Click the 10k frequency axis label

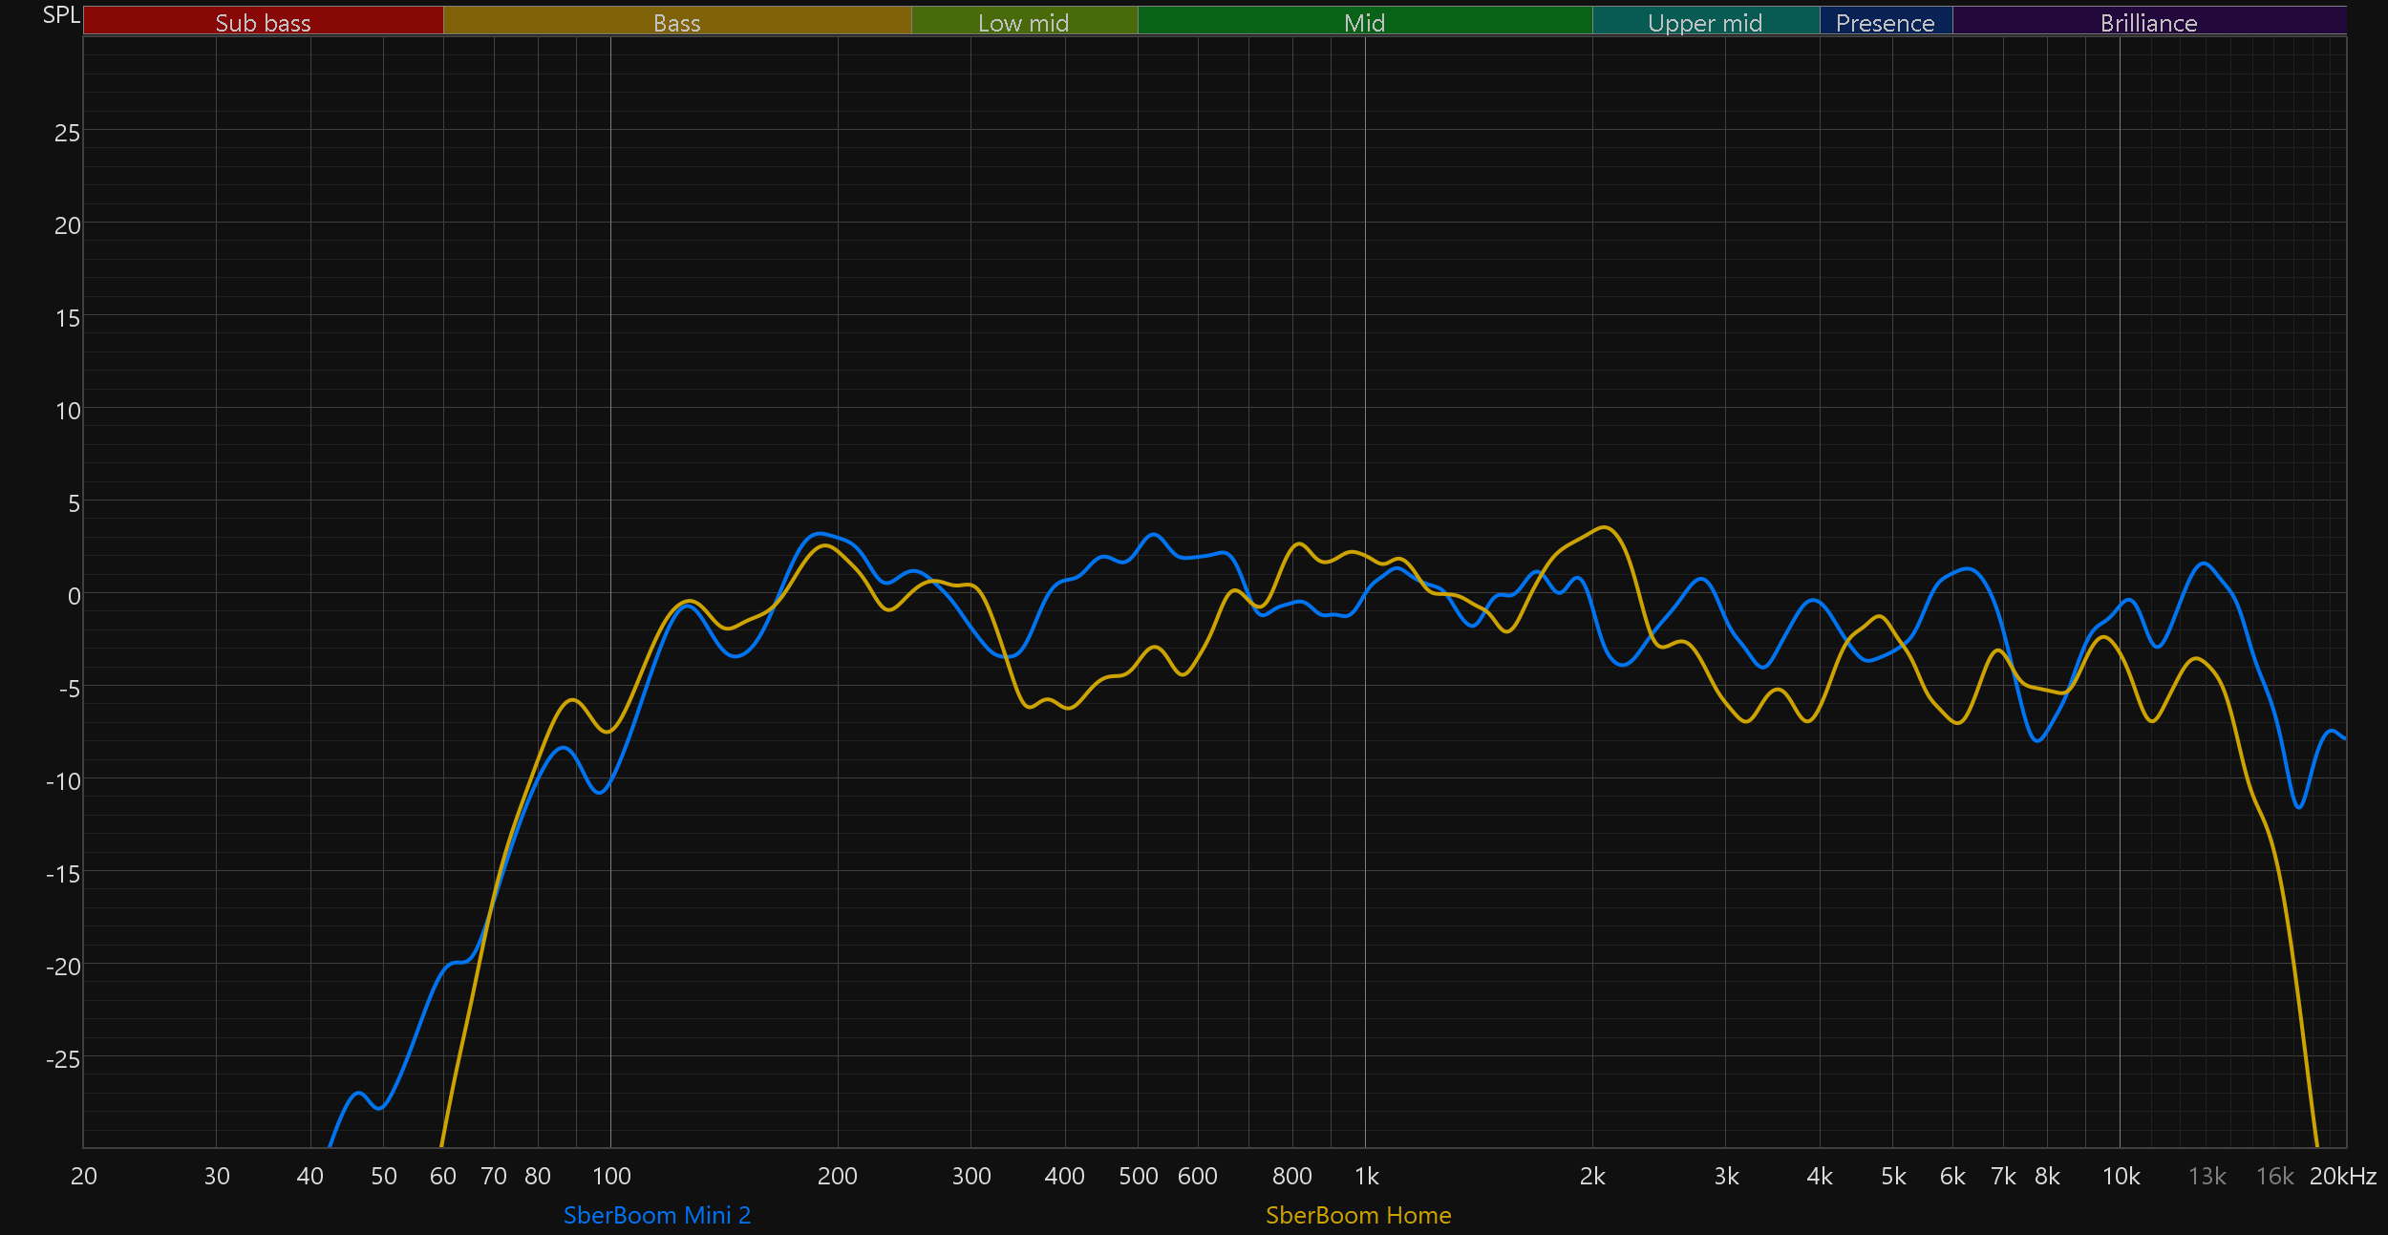coord(2121,1176)
